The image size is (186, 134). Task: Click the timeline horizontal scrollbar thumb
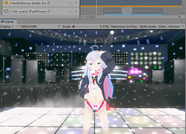tap(91, 17)
